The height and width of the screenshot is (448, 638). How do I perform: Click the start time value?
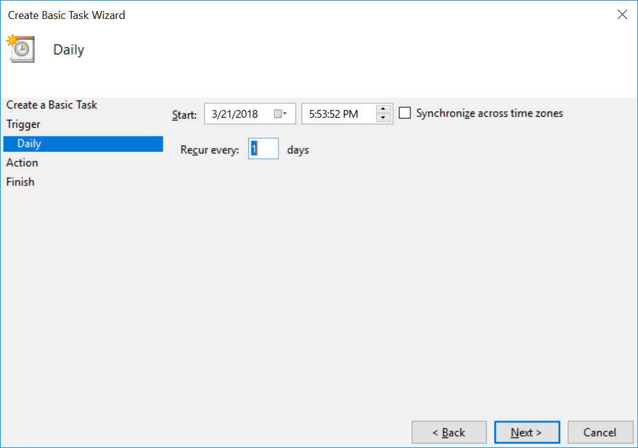(x=333, y=113)
